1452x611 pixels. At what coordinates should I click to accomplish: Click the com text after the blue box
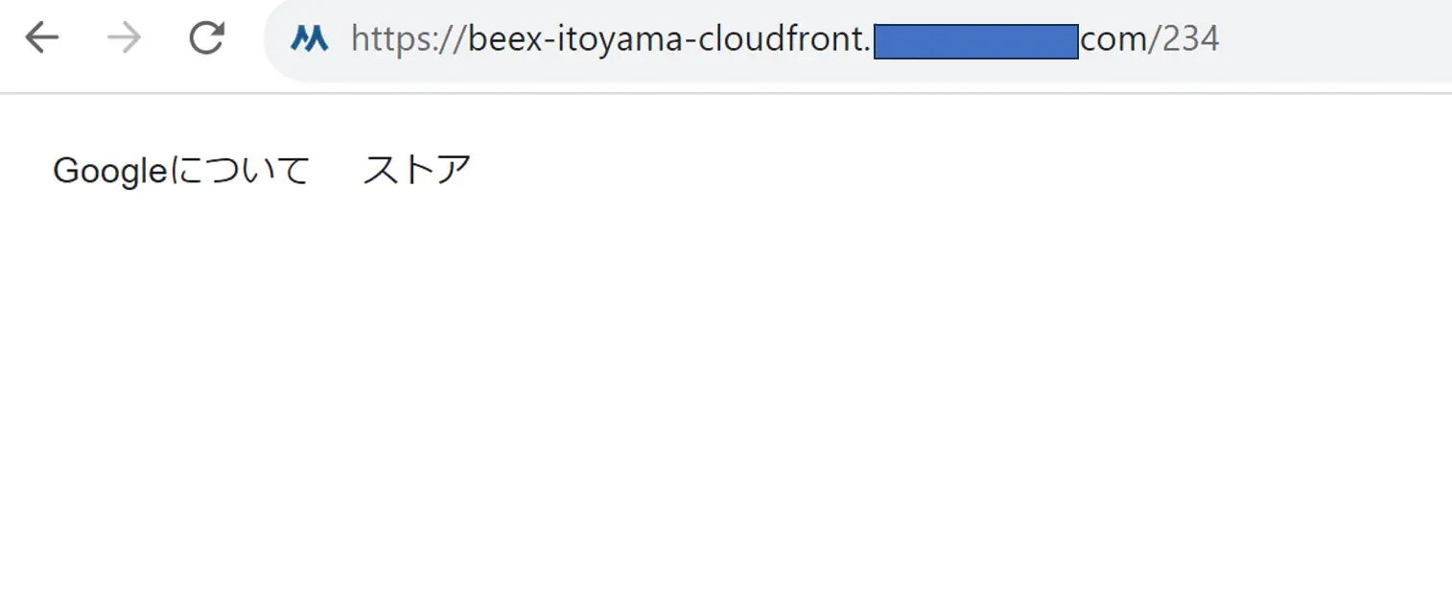(x=1114, y=40)
